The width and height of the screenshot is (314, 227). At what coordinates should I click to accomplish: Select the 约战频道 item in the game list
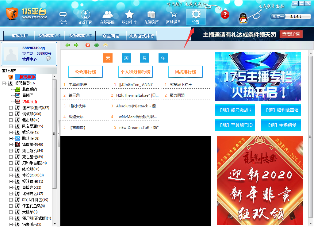pos(29,101)
